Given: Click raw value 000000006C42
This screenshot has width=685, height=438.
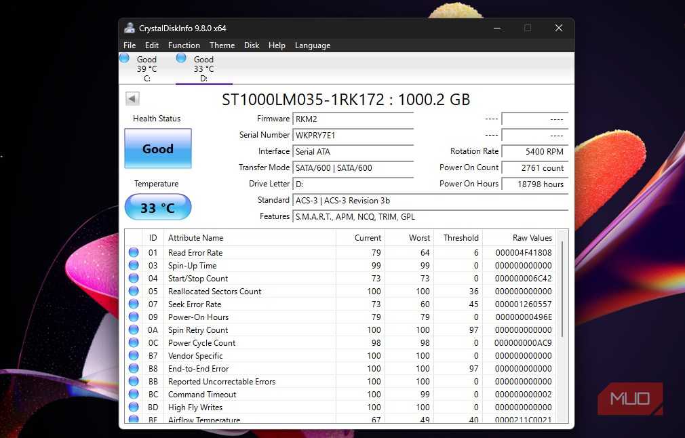Looking at the screenshot, I should 524,278.
